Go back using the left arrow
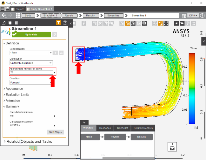 pyautogui.click(x=4, y=15)
